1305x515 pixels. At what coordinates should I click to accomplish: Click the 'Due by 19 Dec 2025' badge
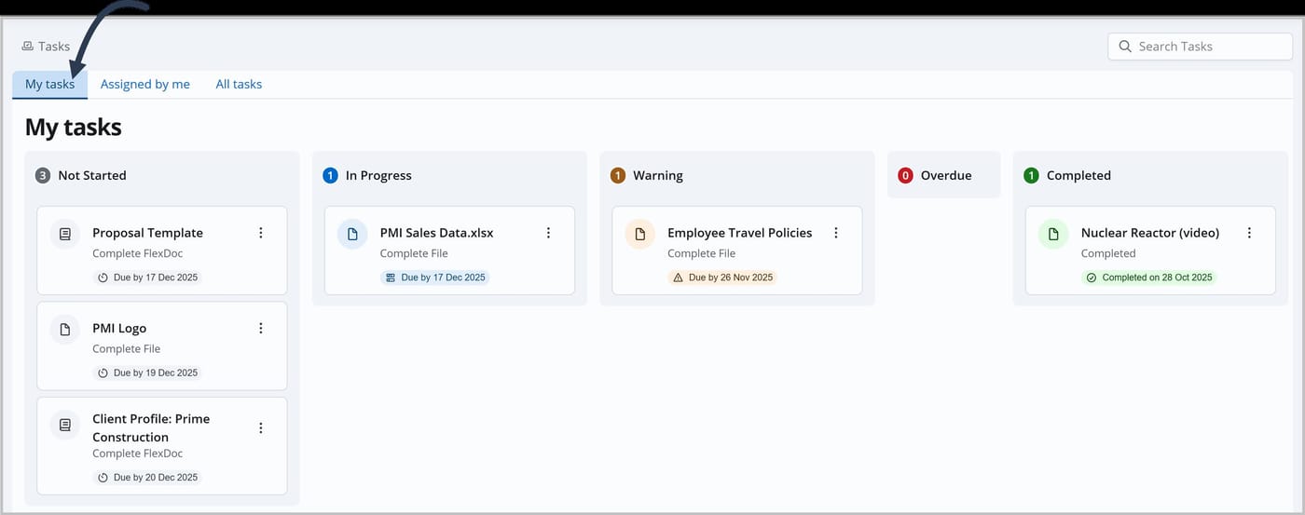coord(147,373)
